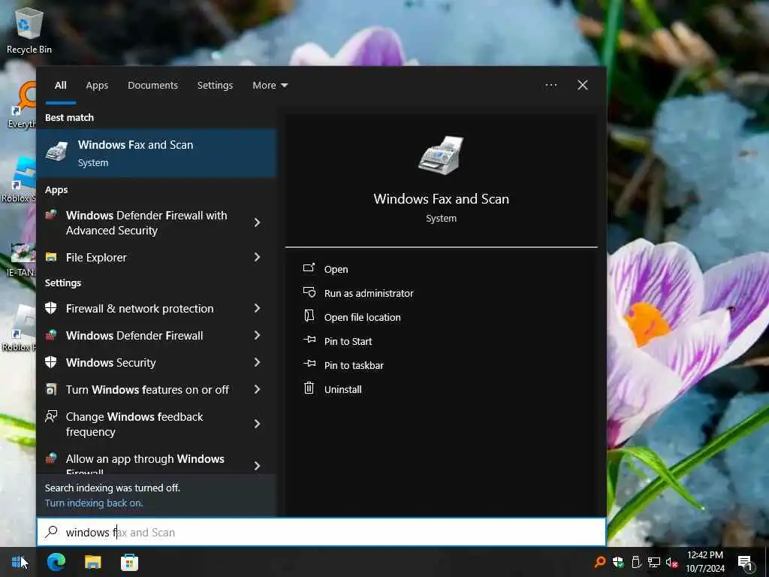Viewport: 769px width, 577px height.
Task: Click large Fax and Scan preview icon
Action: click(441, 156)
